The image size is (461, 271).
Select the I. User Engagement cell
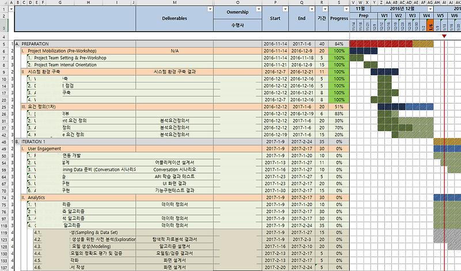coord(78,148)
